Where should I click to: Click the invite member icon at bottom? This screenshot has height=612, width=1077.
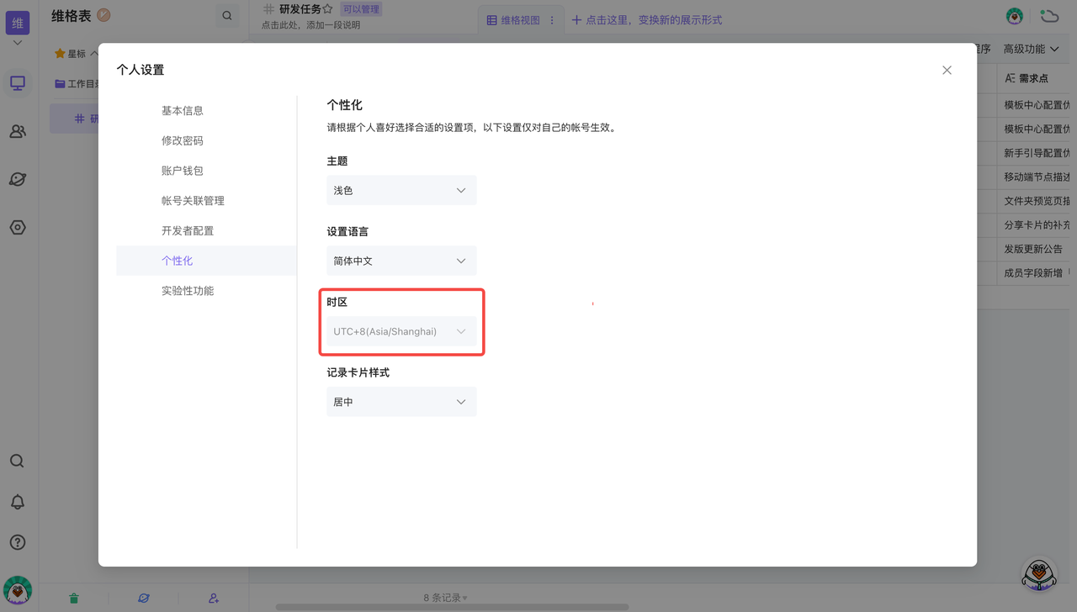tap(214, 598)
